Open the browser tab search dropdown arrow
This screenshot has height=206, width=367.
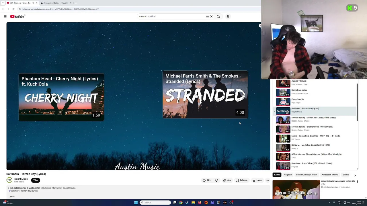coord(3,3)
